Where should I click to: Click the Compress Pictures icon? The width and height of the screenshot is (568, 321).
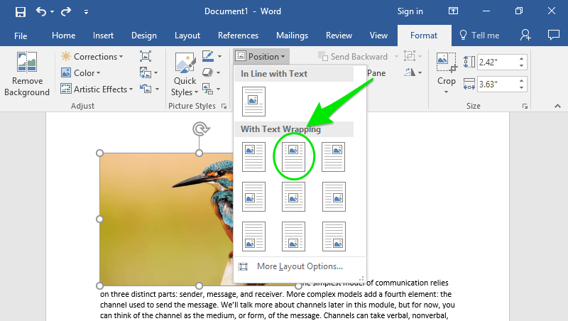tap(146, 56)
